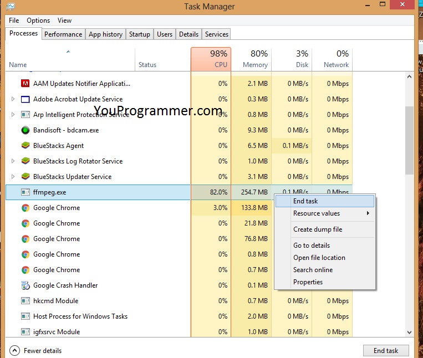Click the scrollbar up arrow
Screen dimensions: 423x358
[409, 76]
